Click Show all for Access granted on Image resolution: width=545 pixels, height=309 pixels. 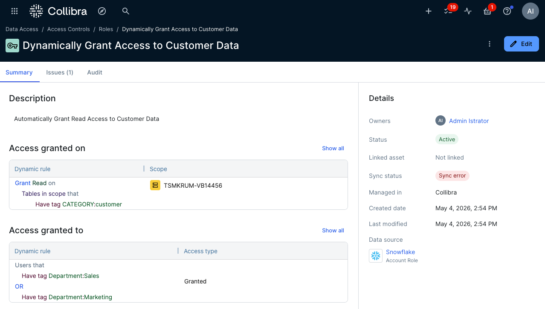click(x=333, y=148)
